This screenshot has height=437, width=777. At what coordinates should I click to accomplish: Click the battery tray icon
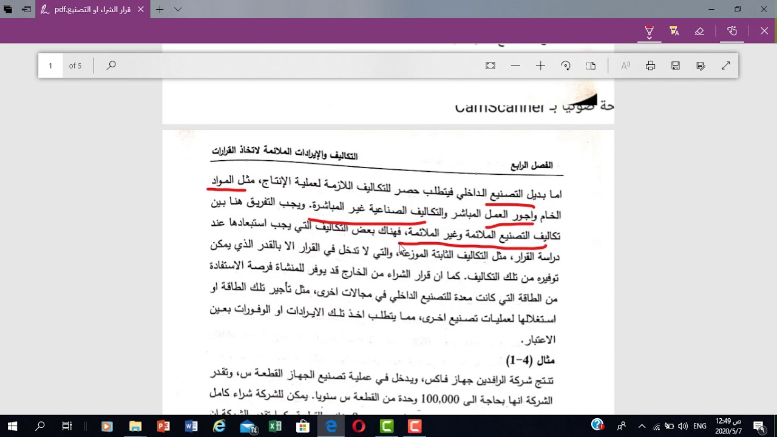point(669,426)
